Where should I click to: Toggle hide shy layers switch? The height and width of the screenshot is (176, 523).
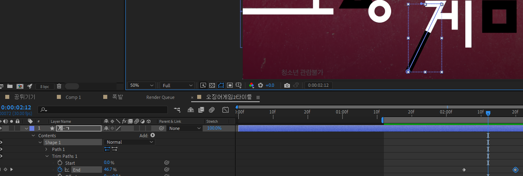[192, 110]
